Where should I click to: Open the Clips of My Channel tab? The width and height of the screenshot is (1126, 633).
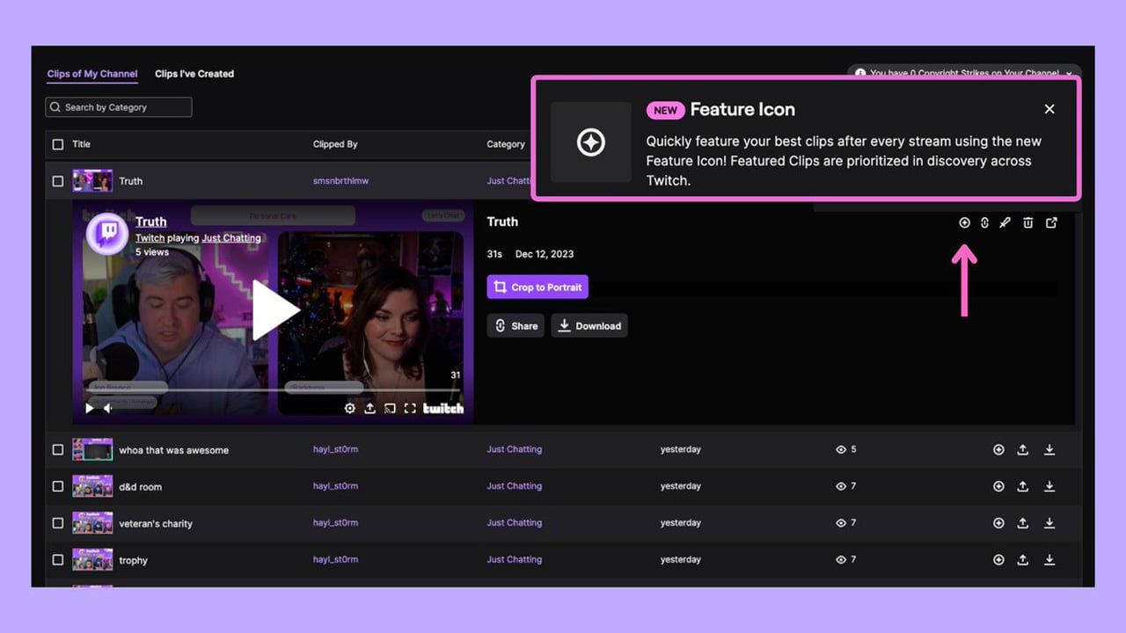[92, 74]
